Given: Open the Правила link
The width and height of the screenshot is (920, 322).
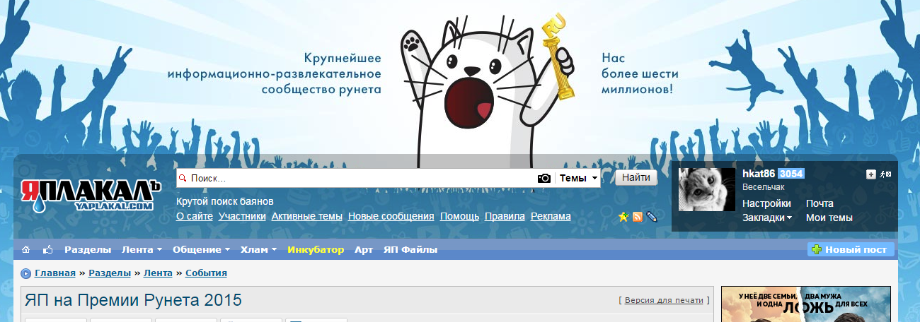Looking at the screenshot, I should [505, 217].
